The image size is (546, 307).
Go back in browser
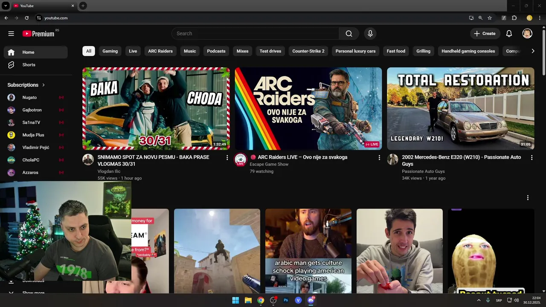click(x=6, y=18)
